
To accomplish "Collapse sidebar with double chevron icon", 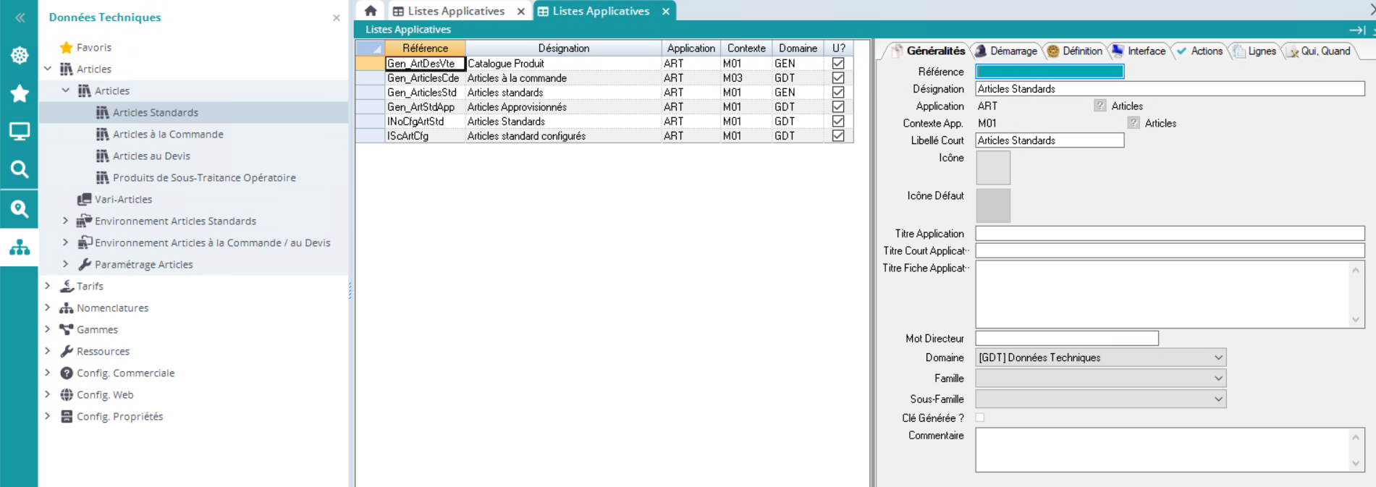I will [x=20, y=17].
